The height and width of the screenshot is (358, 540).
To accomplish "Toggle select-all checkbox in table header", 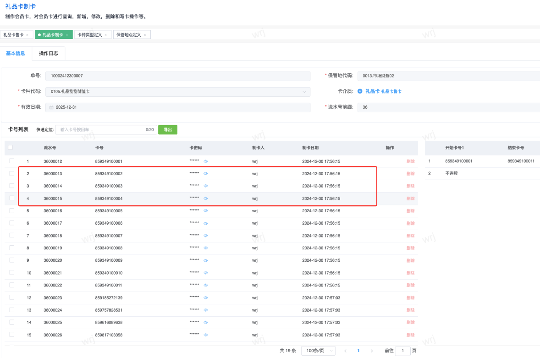I will click(x=11, y=148).
